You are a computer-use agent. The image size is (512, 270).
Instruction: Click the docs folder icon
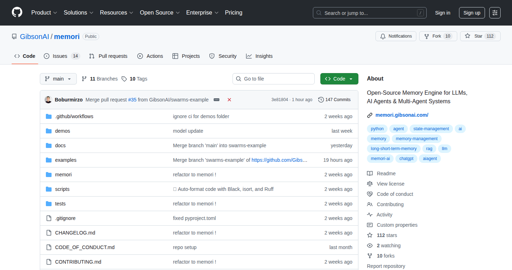coord(49,145)
